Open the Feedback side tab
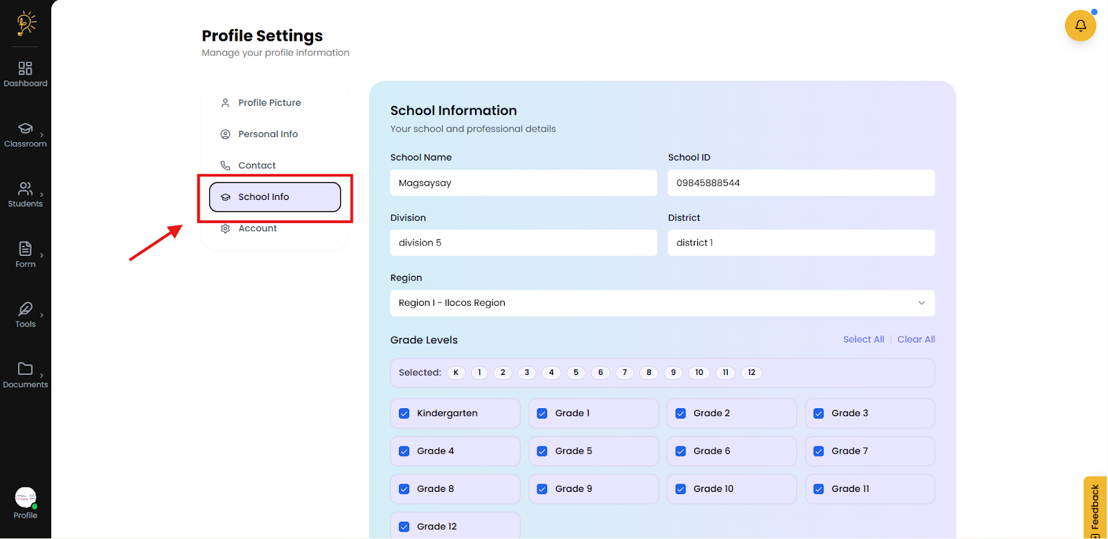1108x539 pixels. (1095, 507)
